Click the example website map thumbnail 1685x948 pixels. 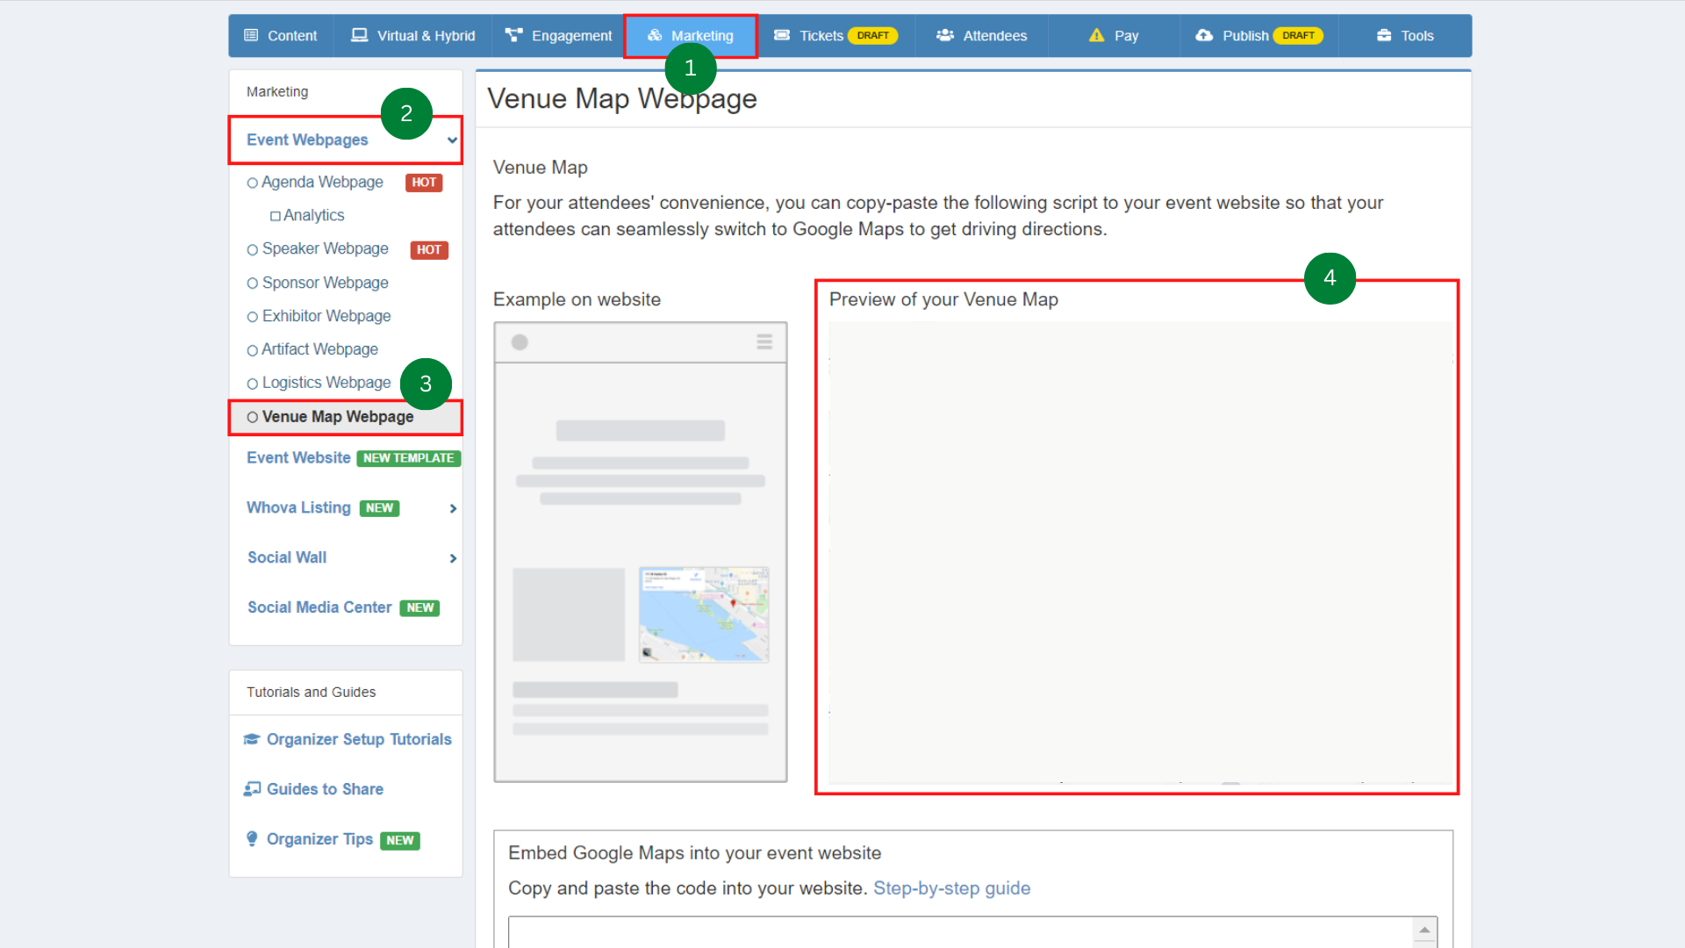tap(704, 615)
